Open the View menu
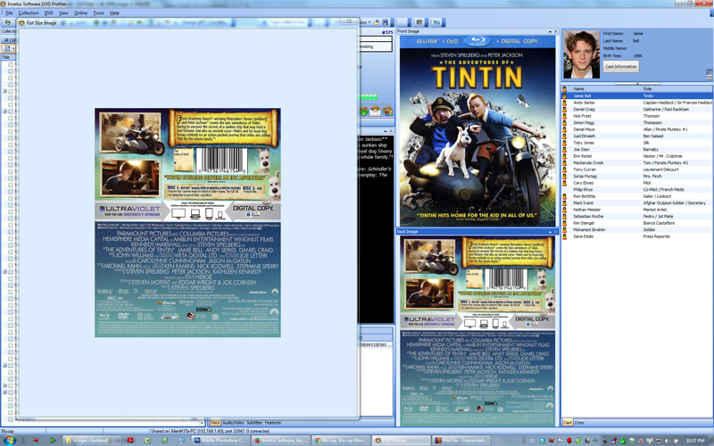Viewport: 714px width, 446px height. [63, 13]
